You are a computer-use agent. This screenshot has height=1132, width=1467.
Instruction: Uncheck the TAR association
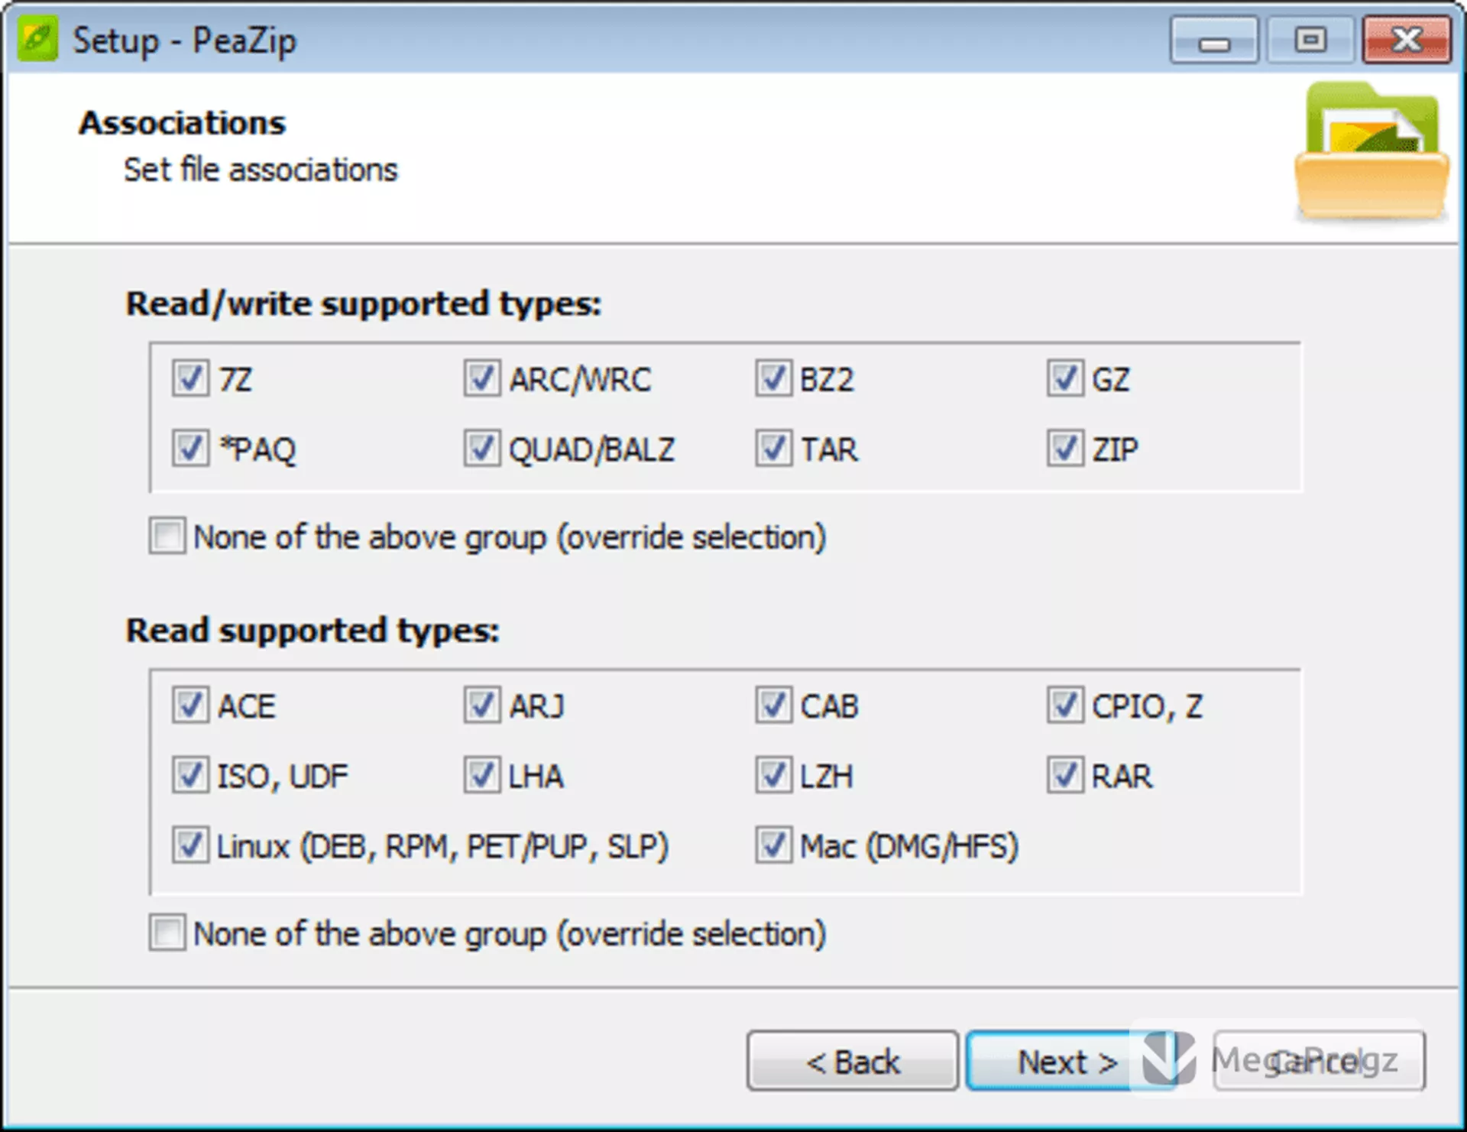click(x=773, y=449)
